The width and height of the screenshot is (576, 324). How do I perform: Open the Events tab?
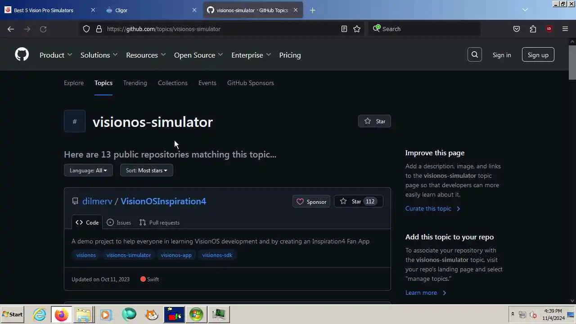point(207,83)
